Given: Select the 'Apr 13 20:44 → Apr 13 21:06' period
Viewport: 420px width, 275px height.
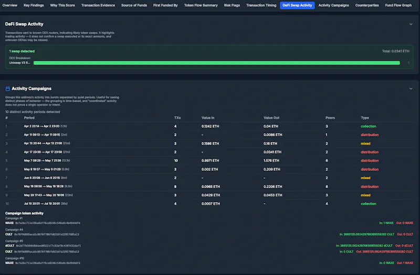Looking at the screenshot, I should point(47,143).
